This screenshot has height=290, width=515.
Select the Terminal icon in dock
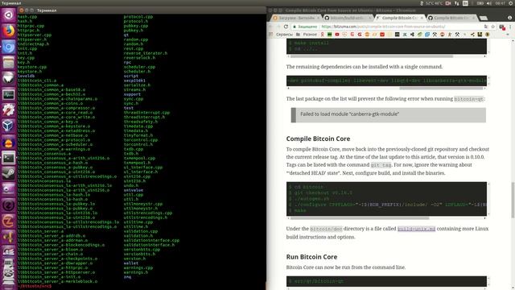tap(9, 158)
